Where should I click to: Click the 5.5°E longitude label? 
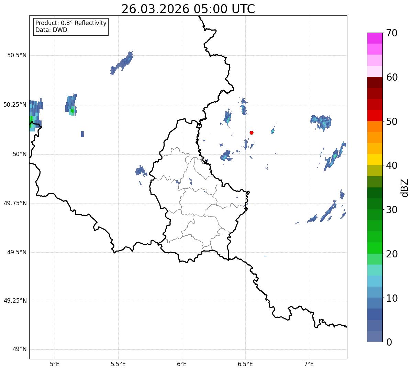click(118, 364)
